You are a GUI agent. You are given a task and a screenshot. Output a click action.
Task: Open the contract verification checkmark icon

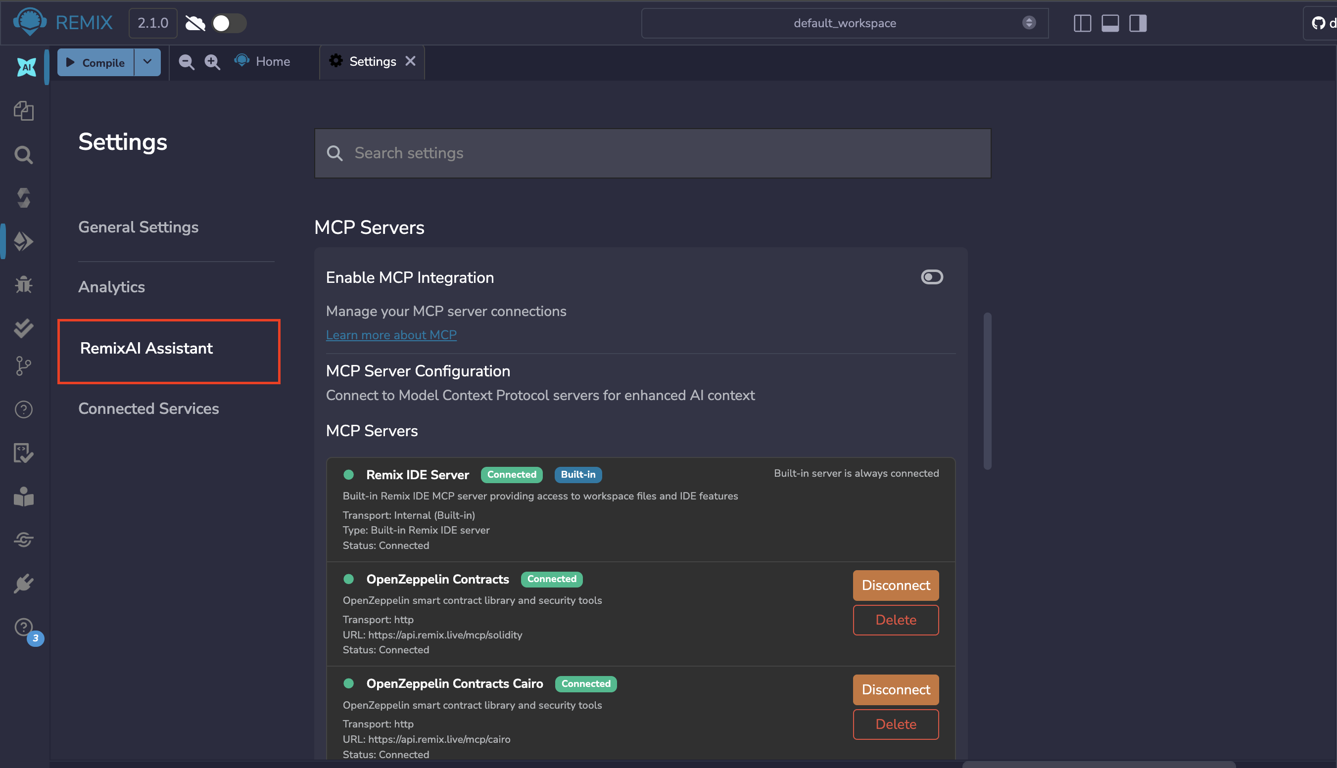coord(24,453)
